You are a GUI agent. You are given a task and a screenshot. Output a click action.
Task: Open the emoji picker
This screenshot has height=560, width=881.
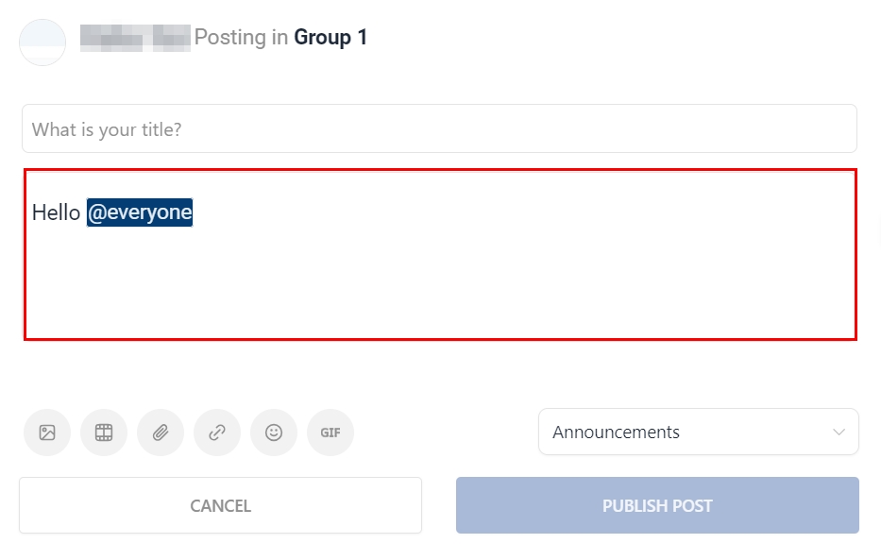point(274,433)
